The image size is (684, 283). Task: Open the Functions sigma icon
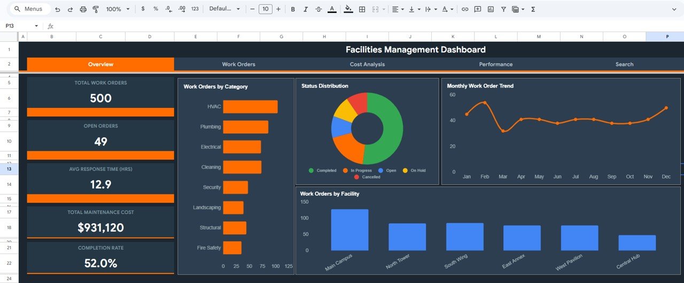[x=533, y=9]
